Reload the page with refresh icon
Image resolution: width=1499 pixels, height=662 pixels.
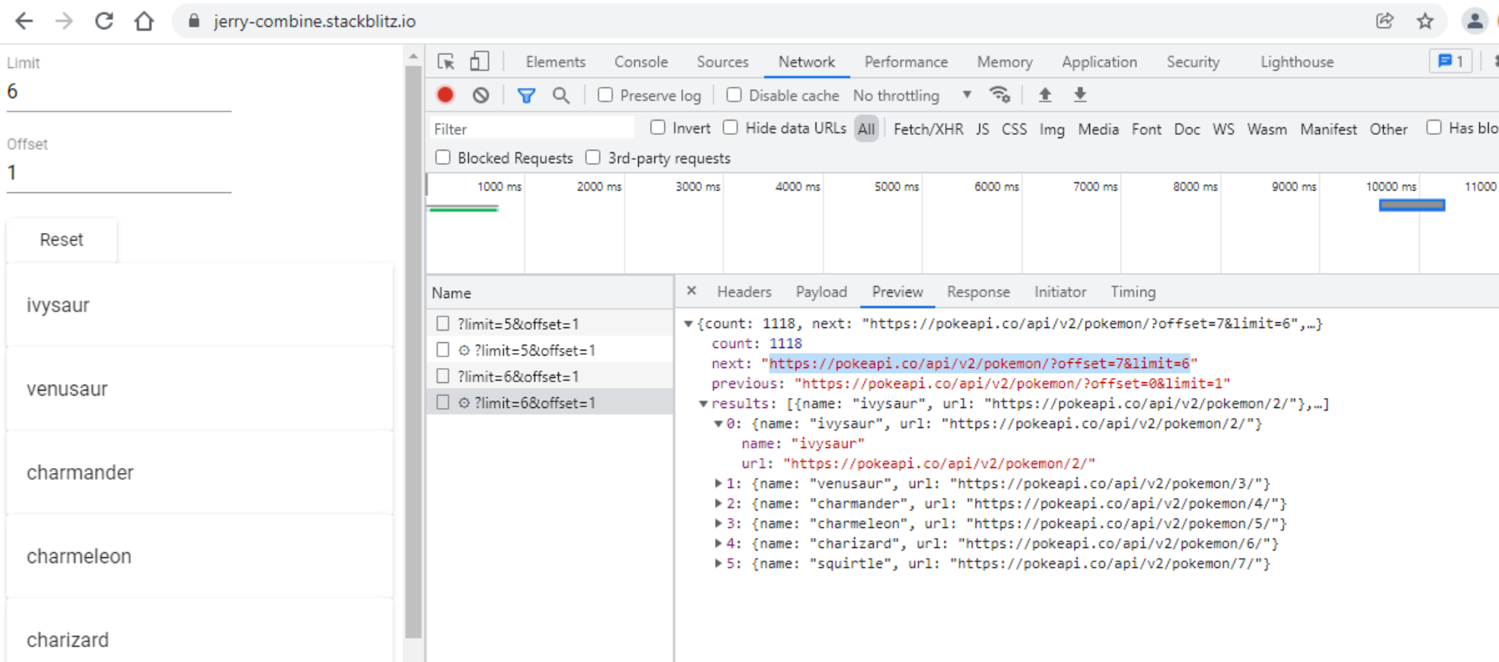point(104,21)
